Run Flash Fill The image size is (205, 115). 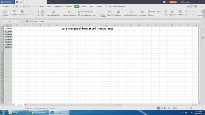110,13
